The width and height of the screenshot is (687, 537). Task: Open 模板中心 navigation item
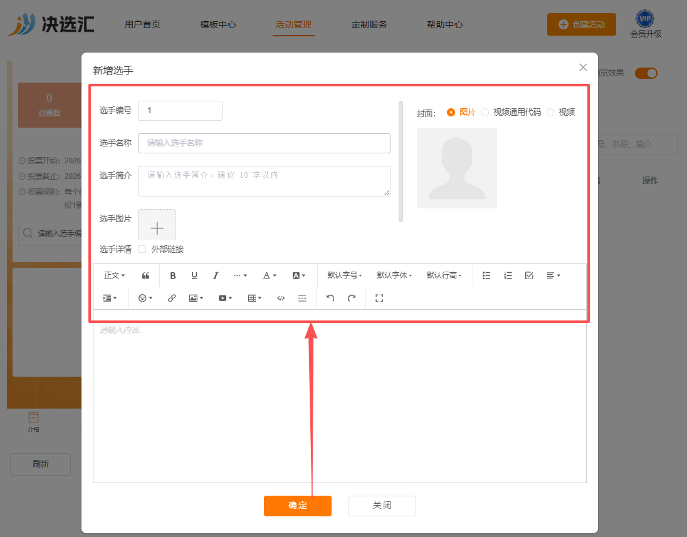pyautogui.click(x=218, y=24)
